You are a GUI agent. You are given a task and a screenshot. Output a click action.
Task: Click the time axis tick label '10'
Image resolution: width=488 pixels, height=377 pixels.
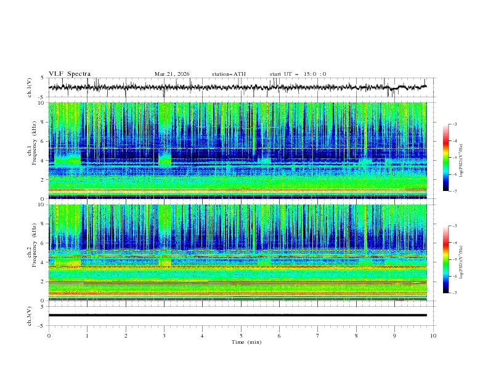[433, 336]
